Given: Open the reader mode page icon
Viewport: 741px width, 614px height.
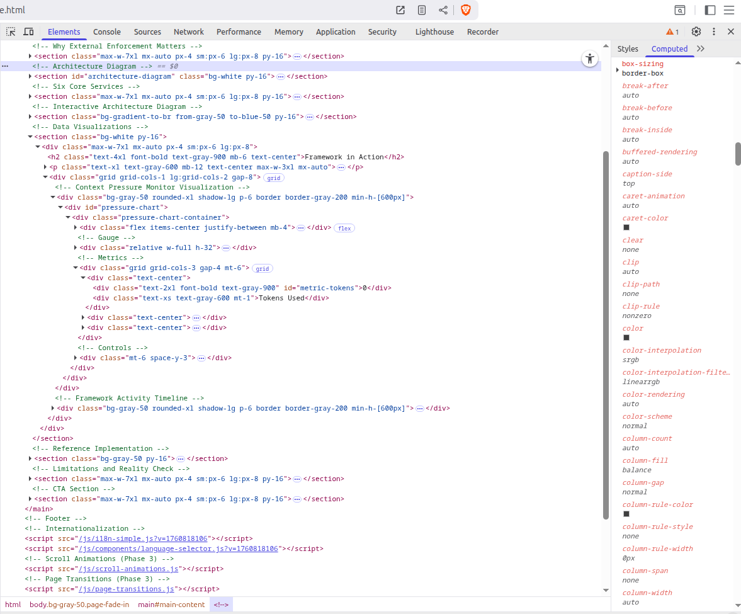Looking at the screenshot, I should tap(422, 10).
